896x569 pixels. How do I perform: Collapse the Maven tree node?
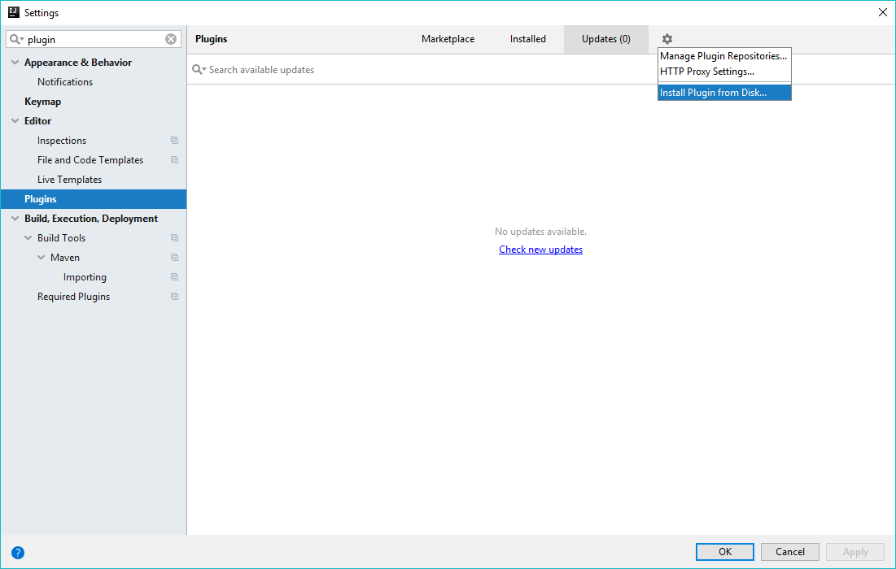(x=42, y=258)
